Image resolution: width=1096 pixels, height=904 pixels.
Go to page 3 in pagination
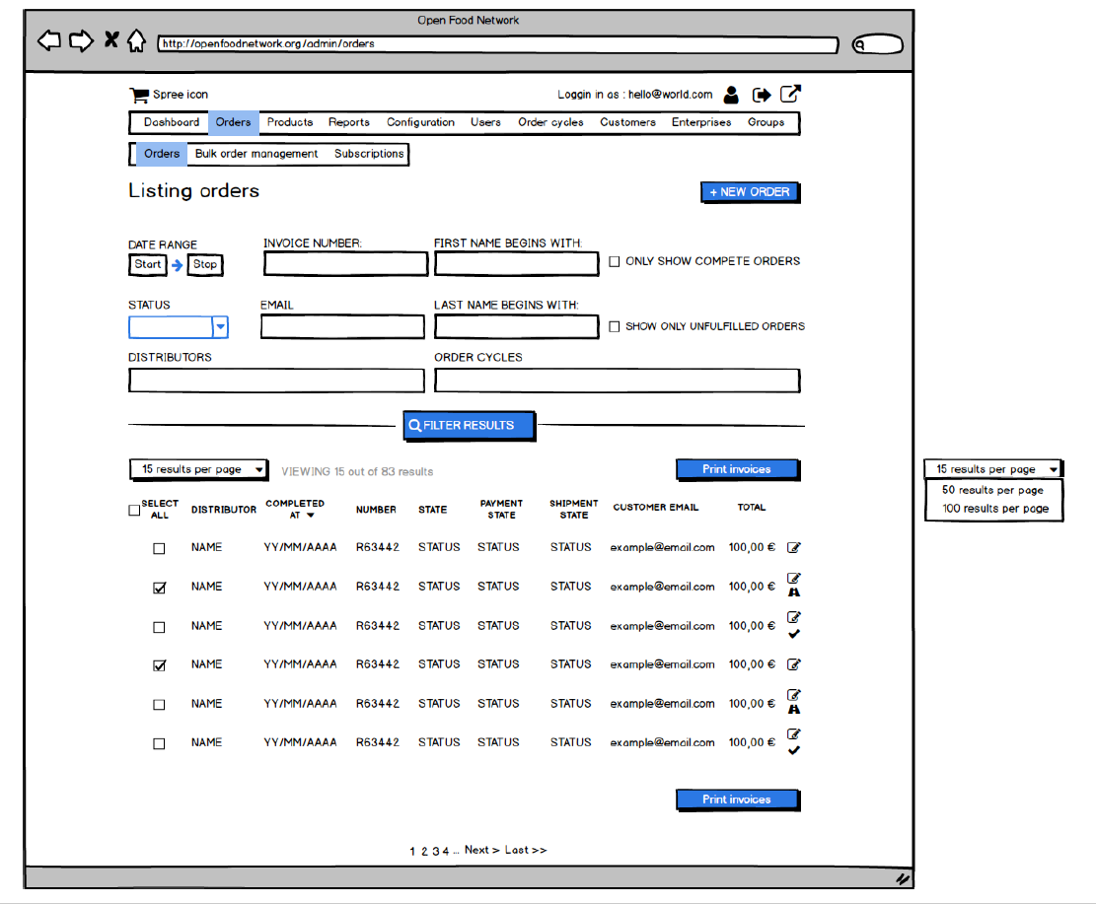coord(435,852)
